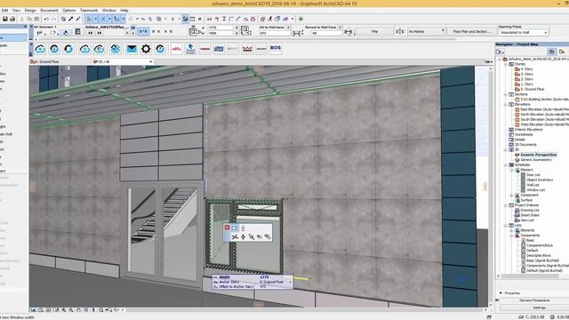Switch to the 0. Ground Floor tab
This screenshot has width=569, height=320.
tap(60, 61)
